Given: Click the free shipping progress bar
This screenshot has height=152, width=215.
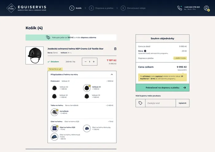Looking at the screenshot, I should (71, 38).
